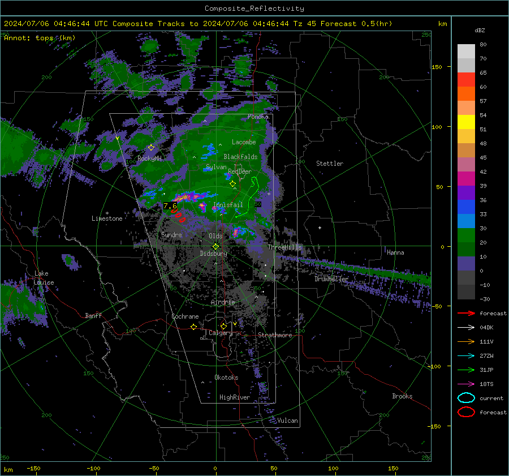Screen dimensions: 509x476
Task: Click the green 31JP arrow legend icon
Action: [466, 370]
